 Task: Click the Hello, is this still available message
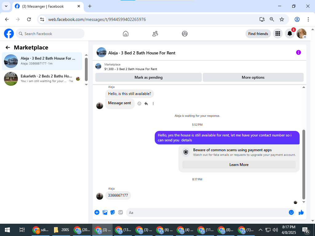pos(130,94)
